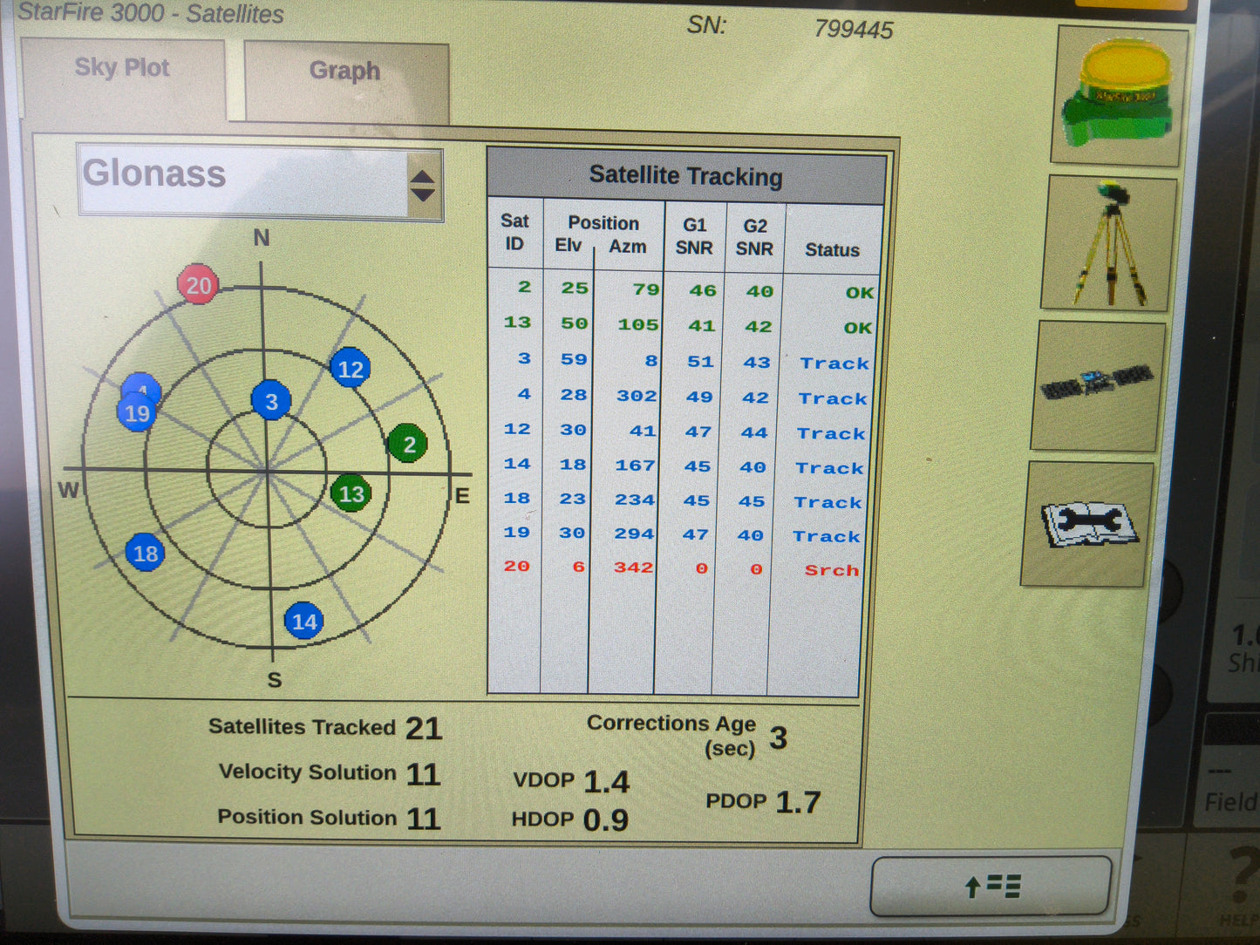
Task: Click the dropdown up/down arrows
Action: coord(423,185)
